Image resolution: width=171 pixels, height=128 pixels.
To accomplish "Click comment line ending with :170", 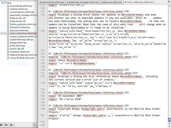I will pyautogui.click(x=89, y=11).
